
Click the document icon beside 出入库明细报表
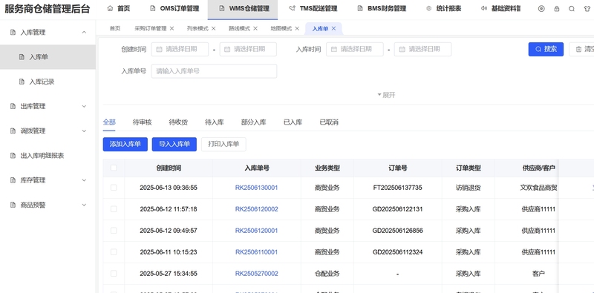(x=13, y=156)
